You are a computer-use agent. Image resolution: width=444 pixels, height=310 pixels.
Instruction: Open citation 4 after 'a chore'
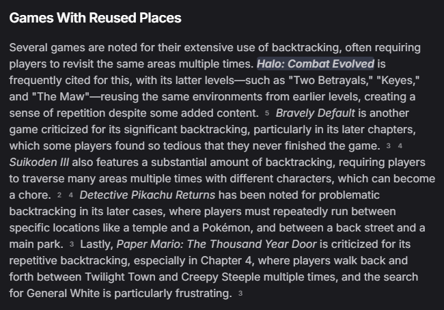pos(71,195)
